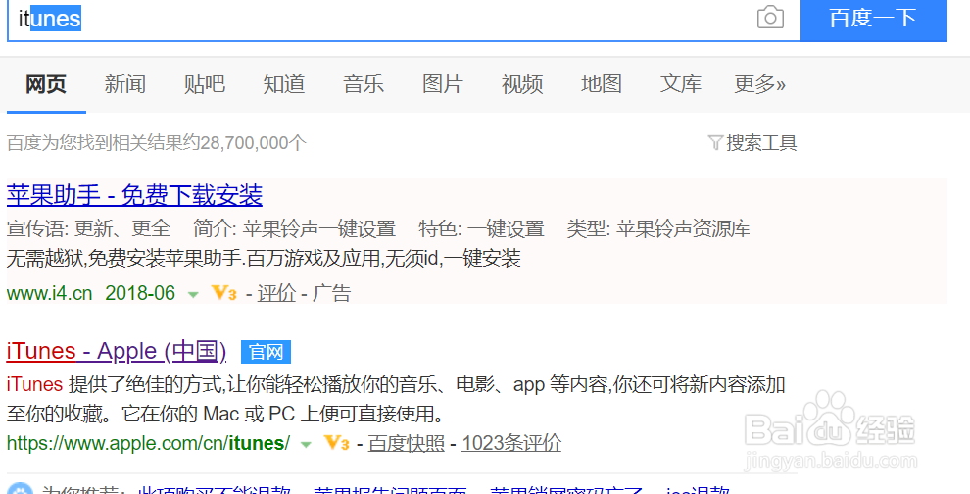Expand the dropdown arrow after apple.com URL
The height and width of the screenshot is (494, 970).
(x=306, y=444)
